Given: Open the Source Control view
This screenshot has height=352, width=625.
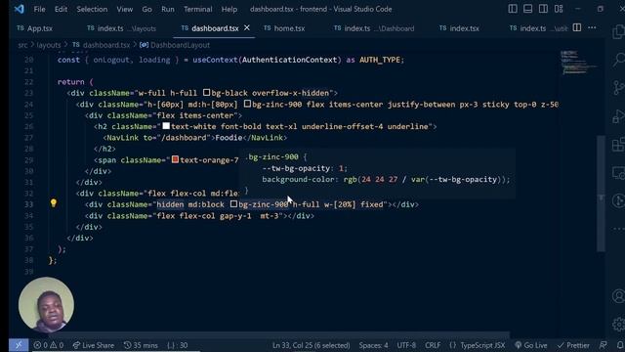Looking at the screenshot, I should click(618, 87).
